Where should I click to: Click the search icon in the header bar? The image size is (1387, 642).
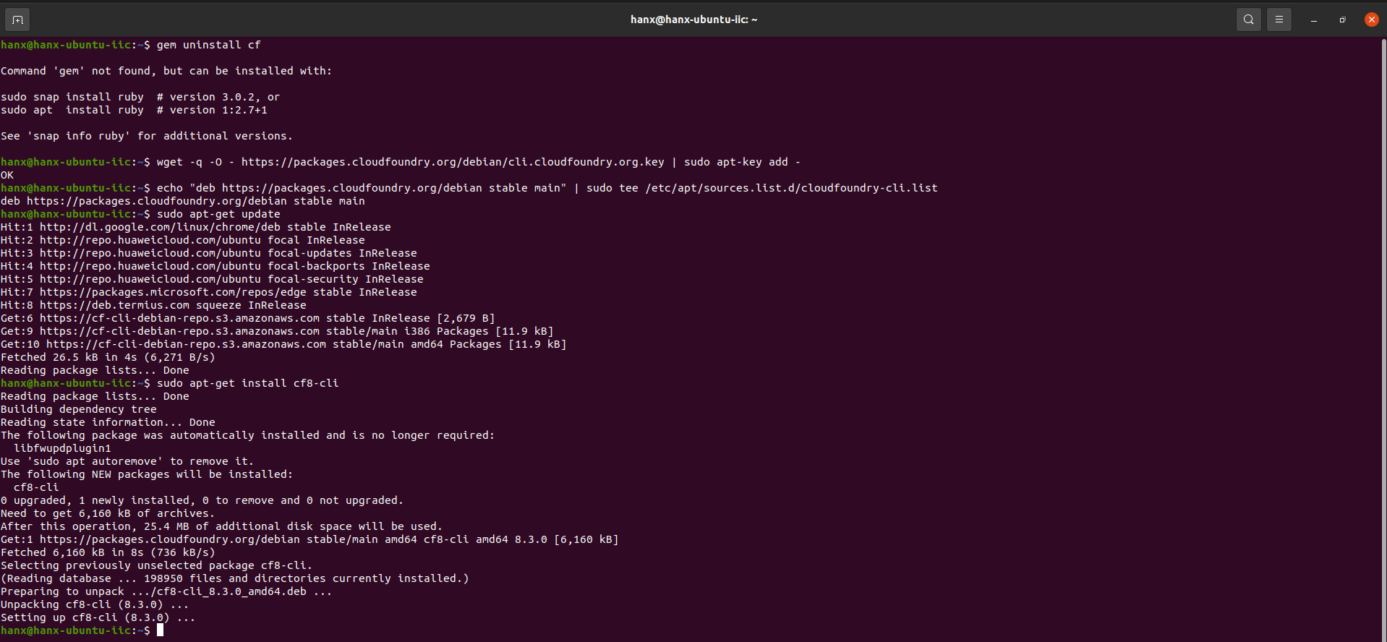tap(1248, 20)
